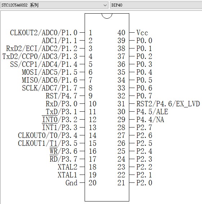Click pin number 12 on the chip
The height and width of the screenshot is (204, 202).
click(x=93, y=120)
